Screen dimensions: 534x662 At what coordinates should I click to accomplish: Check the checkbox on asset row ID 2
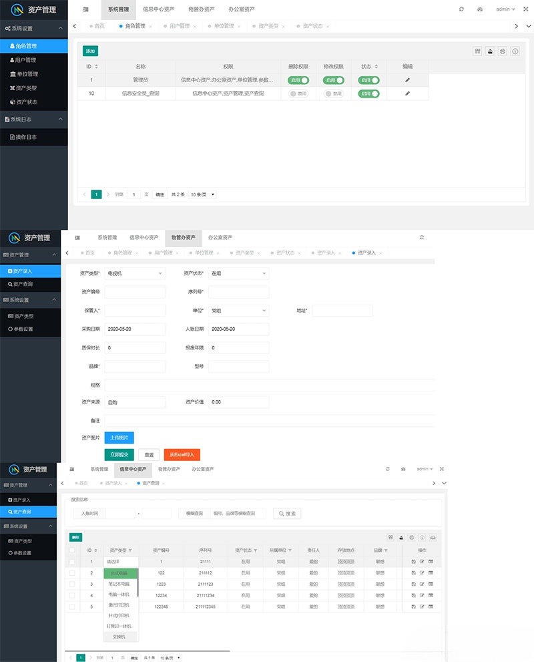pos(73,572)
